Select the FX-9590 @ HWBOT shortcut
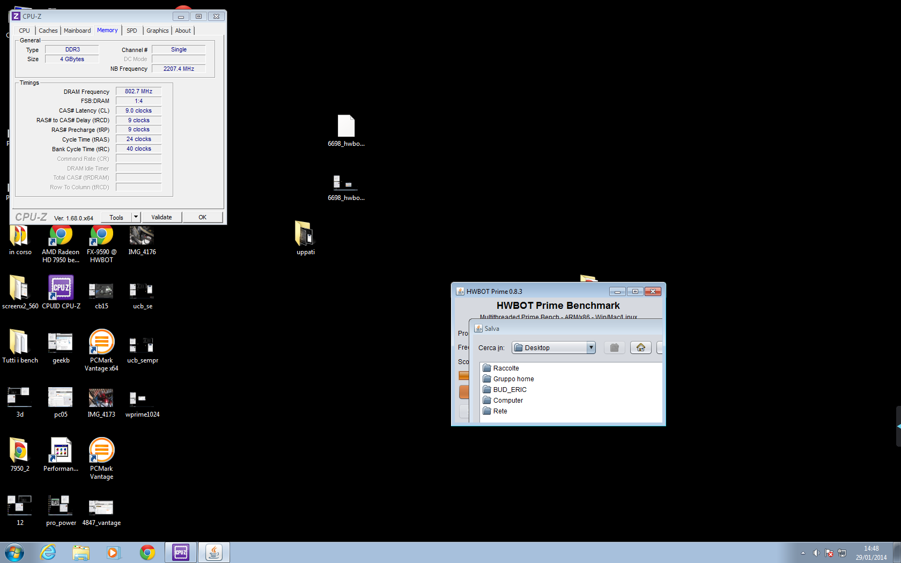 pos(101,243)
